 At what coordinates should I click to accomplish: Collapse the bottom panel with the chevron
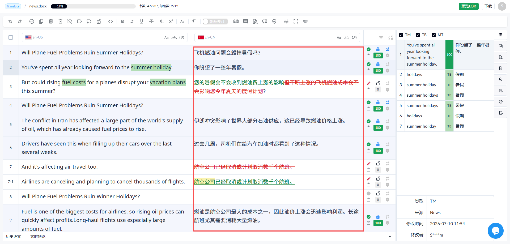click(x=390, y=237)
